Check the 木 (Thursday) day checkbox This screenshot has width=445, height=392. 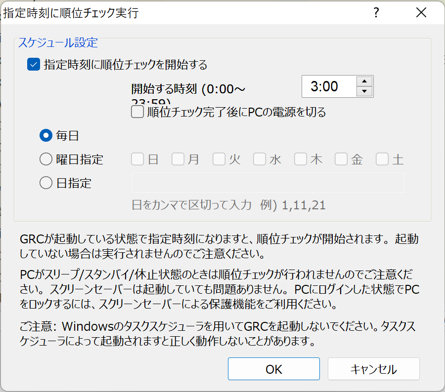[x=300, y=159]
